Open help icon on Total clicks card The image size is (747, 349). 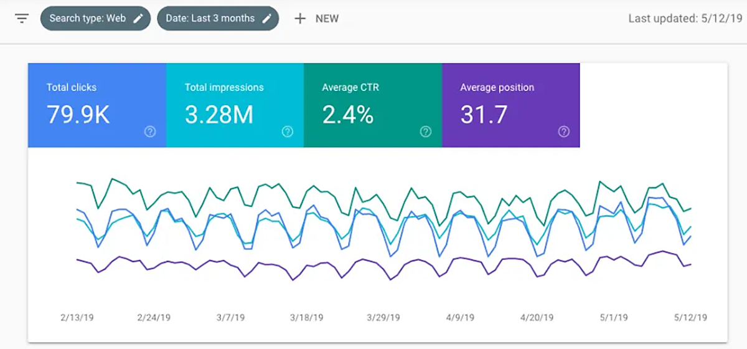point(149,131)
